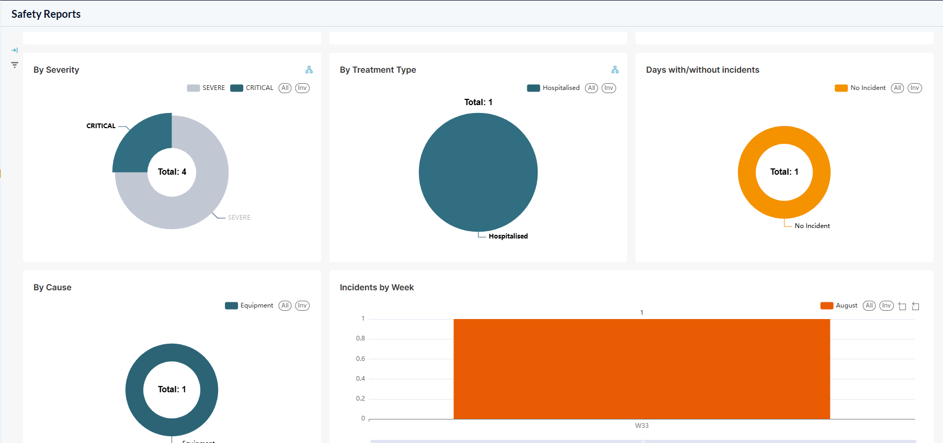
Task: Toggle the August legend entry
Action: click(x=839, y=305)
